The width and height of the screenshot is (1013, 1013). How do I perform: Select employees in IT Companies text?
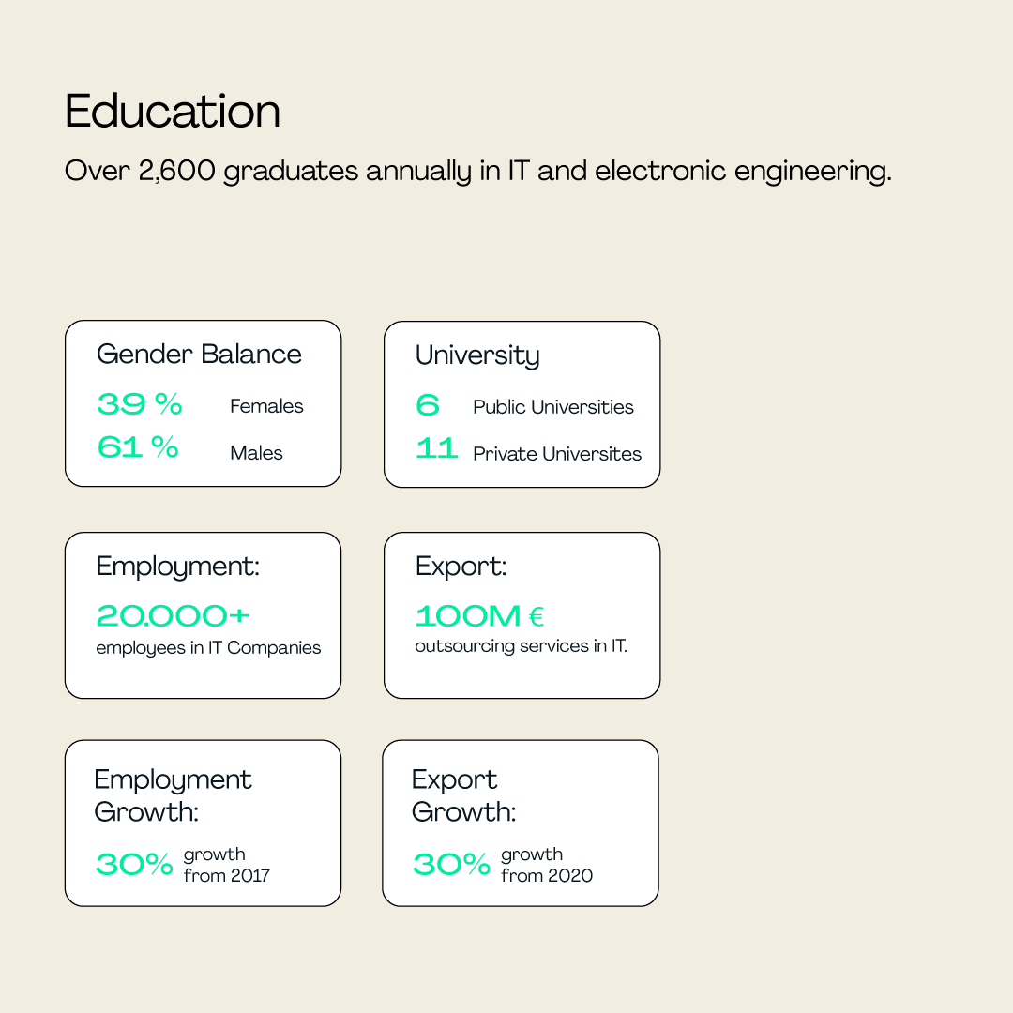pyautogui.click(x=208, y=647)
